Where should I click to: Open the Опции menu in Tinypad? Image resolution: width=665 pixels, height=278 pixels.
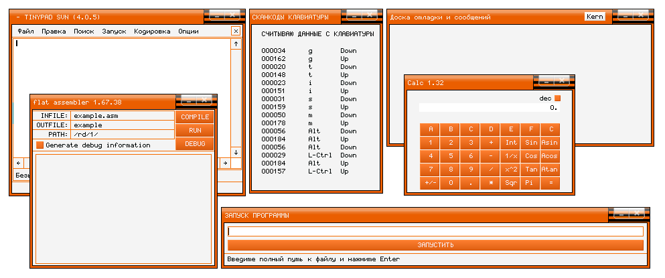pos(188,31)
